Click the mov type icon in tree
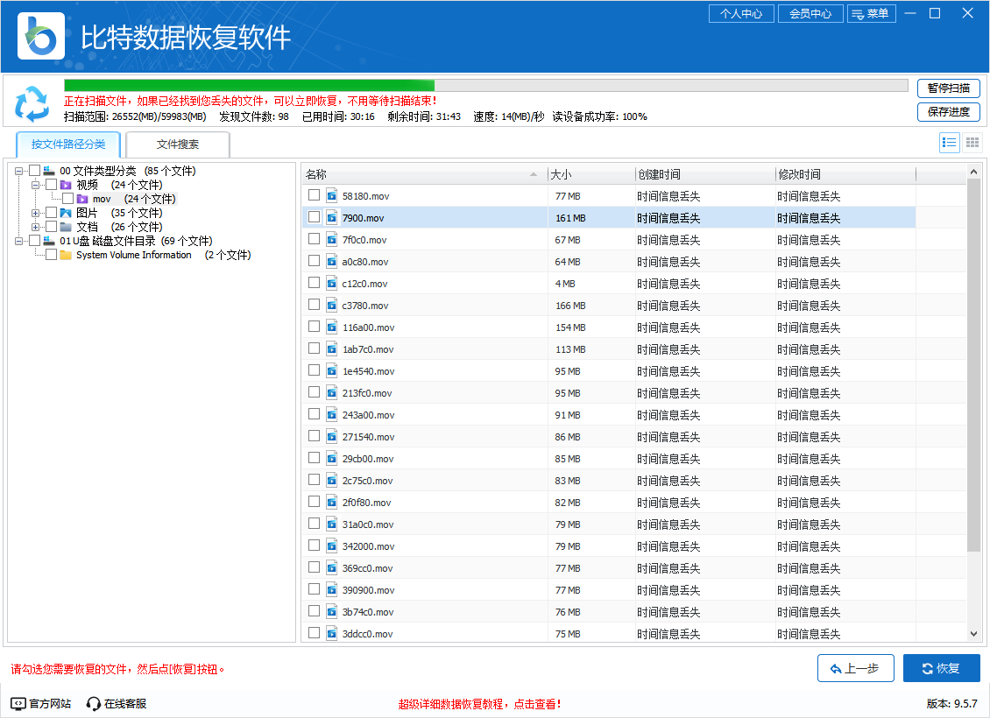This screenshot has width=990, height=718. pyautogui.click(x=82, y=199)
